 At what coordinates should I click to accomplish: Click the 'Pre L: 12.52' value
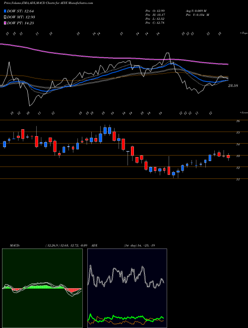point(155,19)
